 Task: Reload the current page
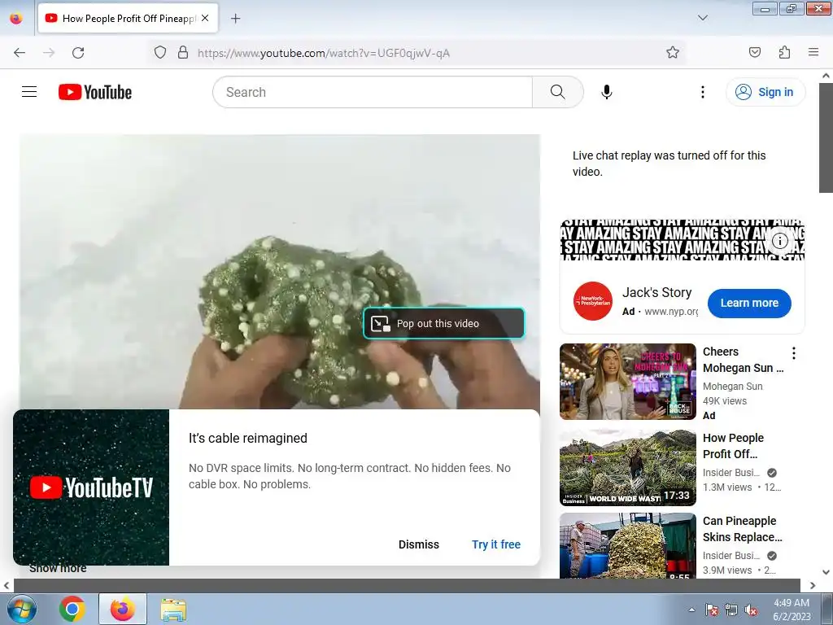[x=78, y=53]
